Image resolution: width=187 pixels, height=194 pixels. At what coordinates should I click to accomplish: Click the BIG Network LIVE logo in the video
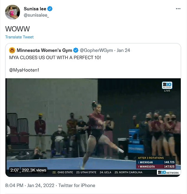point(167,87)
